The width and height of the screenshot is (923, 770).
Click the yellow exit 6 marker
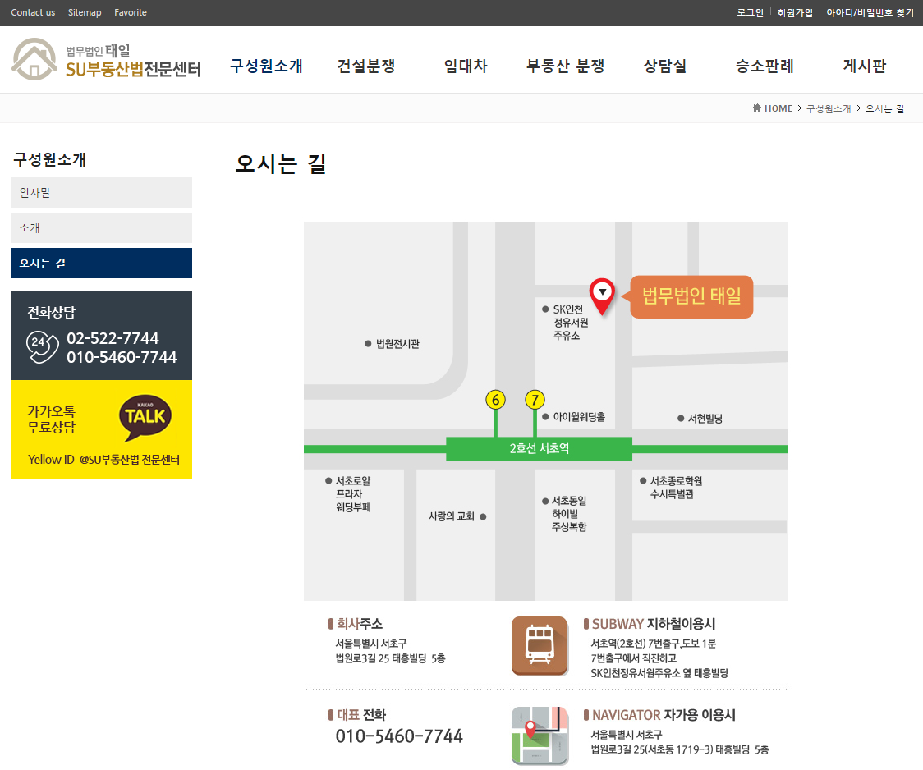point(495,400)
